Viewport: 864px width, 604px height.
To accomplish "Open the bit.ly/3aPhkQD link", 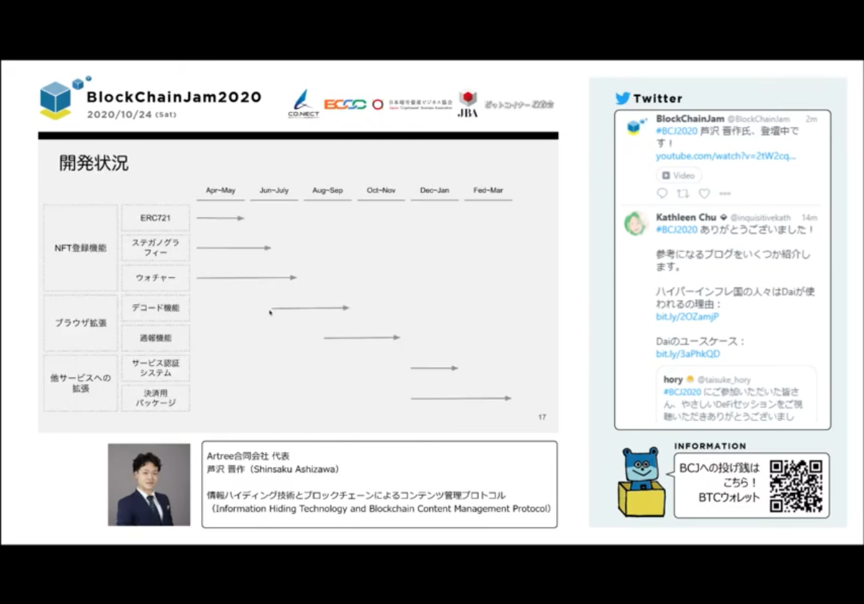I will [x=688, y=354].
